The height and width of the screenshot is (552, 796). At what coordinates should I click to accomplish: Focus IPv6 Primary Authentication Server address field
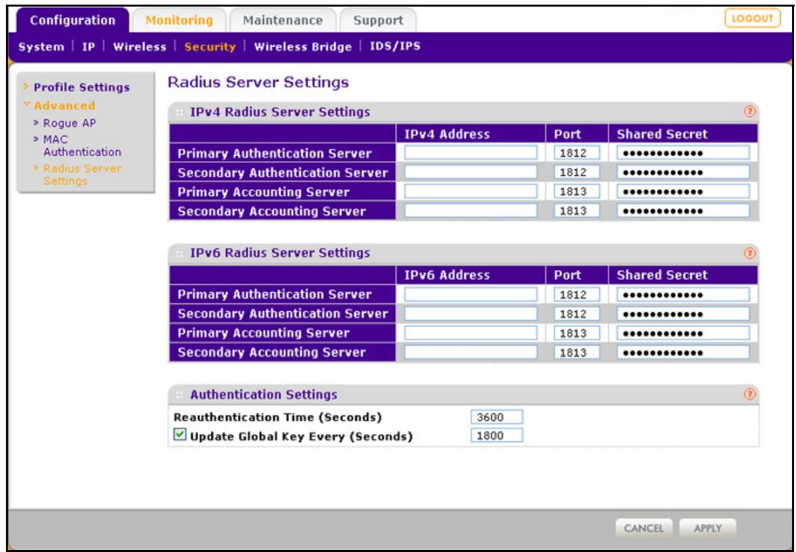tap(471, 294)
